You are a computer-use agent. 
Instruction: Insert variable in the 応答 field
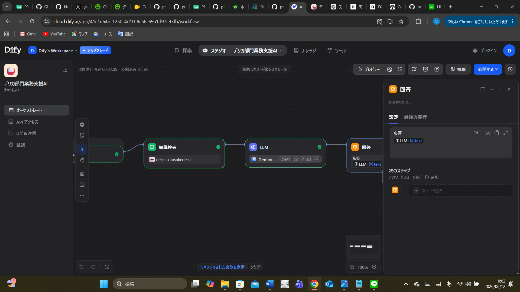[x=488, y=133]
